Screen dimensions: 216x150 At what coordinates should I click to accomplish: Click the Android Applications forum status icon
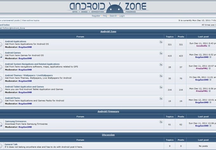pyautogui.click(x=1, y=44)
